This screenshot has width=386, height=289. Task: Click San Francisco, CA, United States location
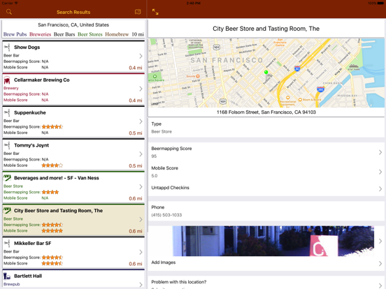[73, 25]
